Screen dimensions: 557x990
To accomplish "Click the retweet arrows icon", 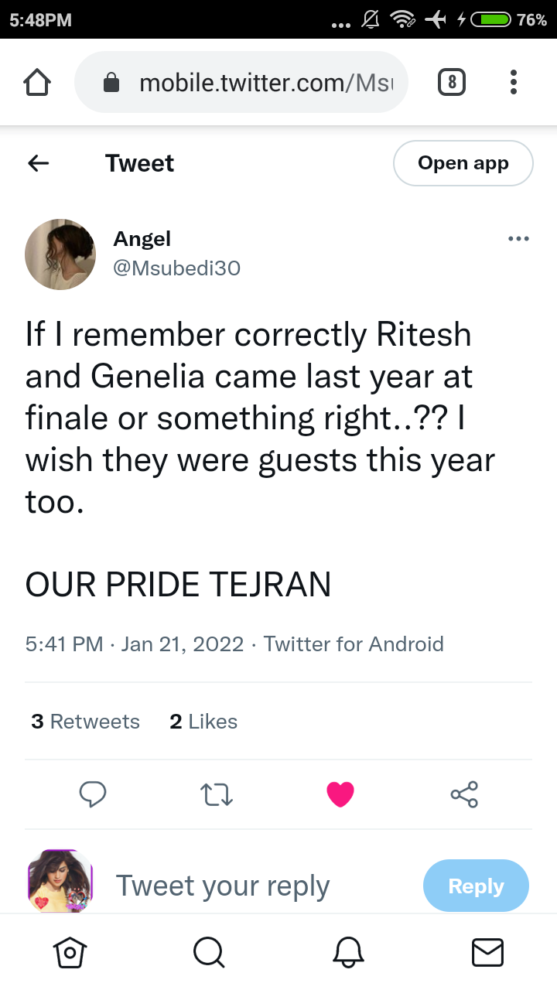I will [x=217, y=794].
